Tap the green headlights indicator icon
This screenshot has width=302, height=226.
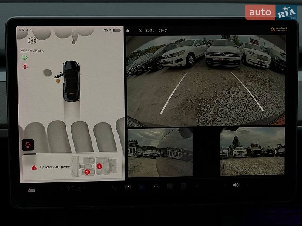pos(24,58)
